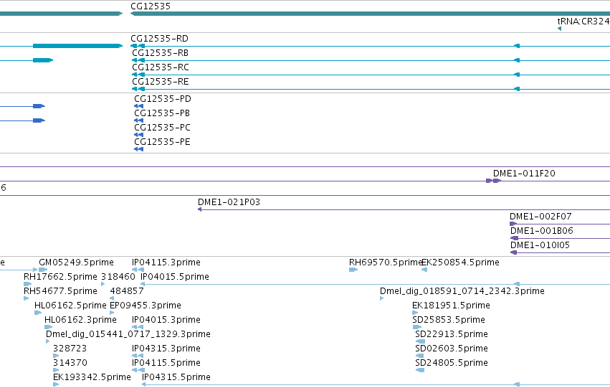Click the arrow glyph under SD24805.5prime
This screenshot has width=610, height=388.
(420, 370)
